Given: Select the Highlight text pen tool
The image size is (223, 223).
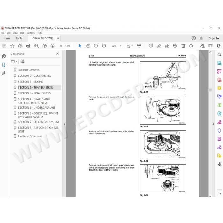Looking at the screenshot, I should click(x=159, y=46).
